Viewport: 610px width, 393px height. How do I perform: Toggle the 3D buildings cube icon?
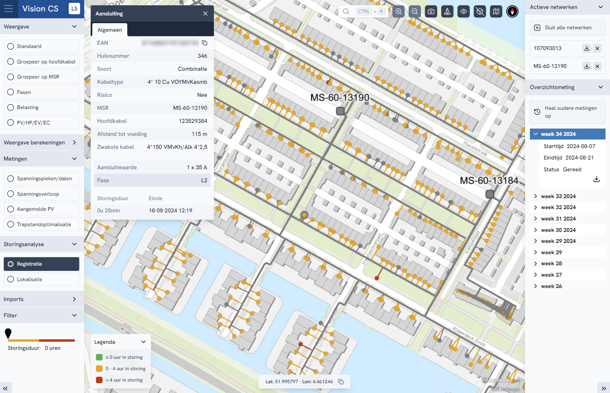(480, 11)
